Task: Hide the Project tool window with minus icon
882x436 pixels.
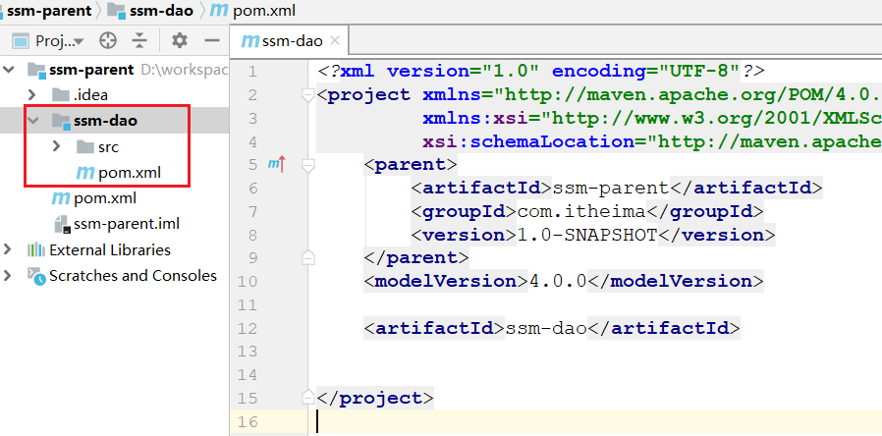Action: [x=210, y=40]
